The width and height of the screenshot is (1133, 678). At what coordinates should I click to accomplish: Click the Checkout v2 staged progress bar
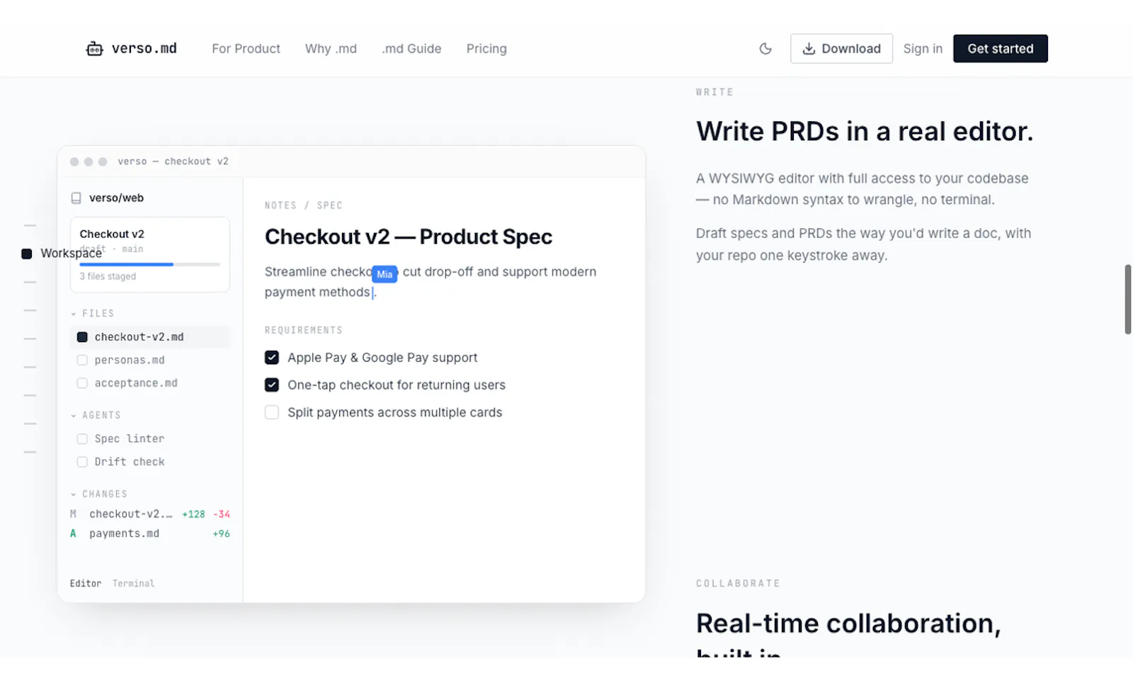click(150, 264)
